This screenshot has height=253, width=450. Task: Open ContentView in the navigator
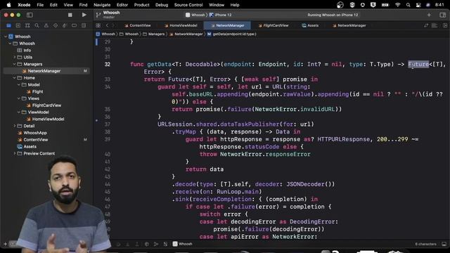click(x=33, y=140)
